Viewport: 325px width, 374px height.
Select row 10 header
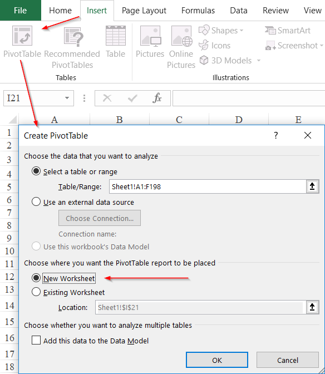coord(9,250)
